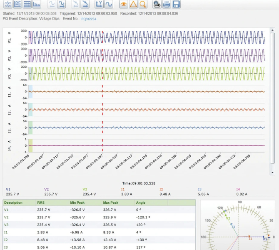
Task: Toggle the eye visibility icon in toolbar
Action: pos(123,5)
